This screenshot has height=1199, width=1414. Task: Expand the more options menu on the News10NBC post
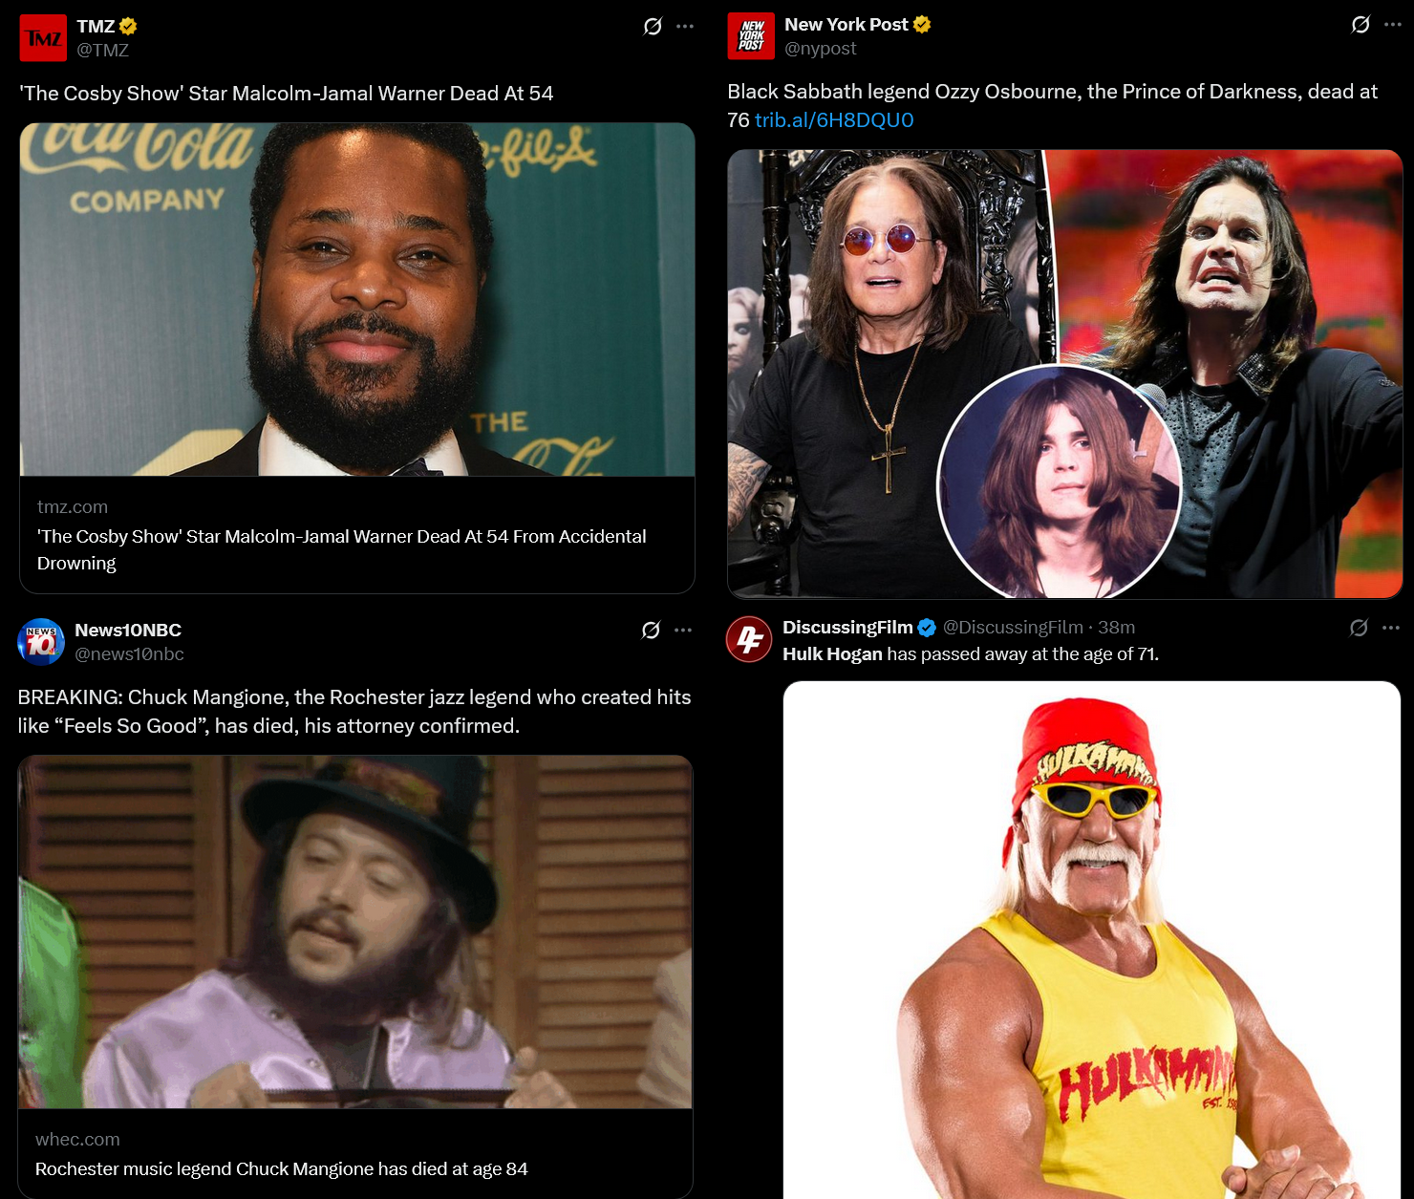[683, 631]
